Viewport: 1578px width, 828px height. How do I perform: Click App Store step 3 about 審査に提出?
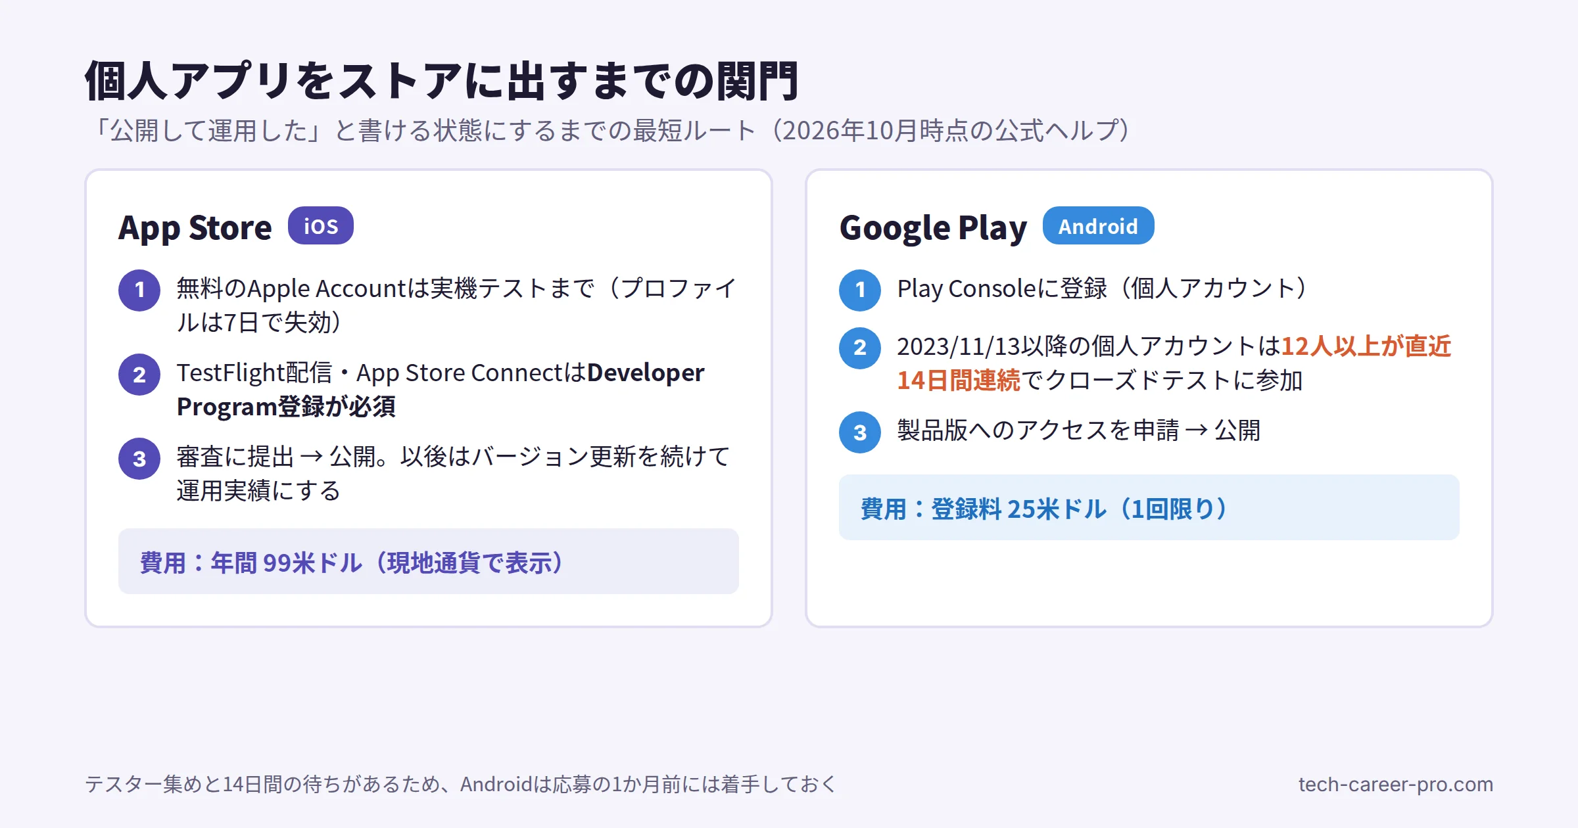click(427, 474)
